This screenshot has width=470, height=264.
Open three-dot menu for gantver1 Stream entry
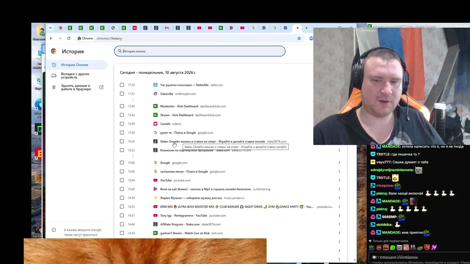[x=339, y=233]
